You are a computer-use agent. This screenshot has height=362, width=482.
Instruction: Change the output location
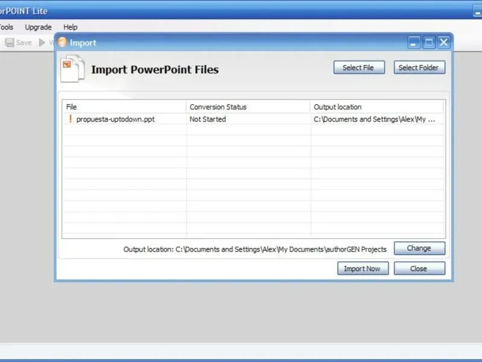(419, 248)
